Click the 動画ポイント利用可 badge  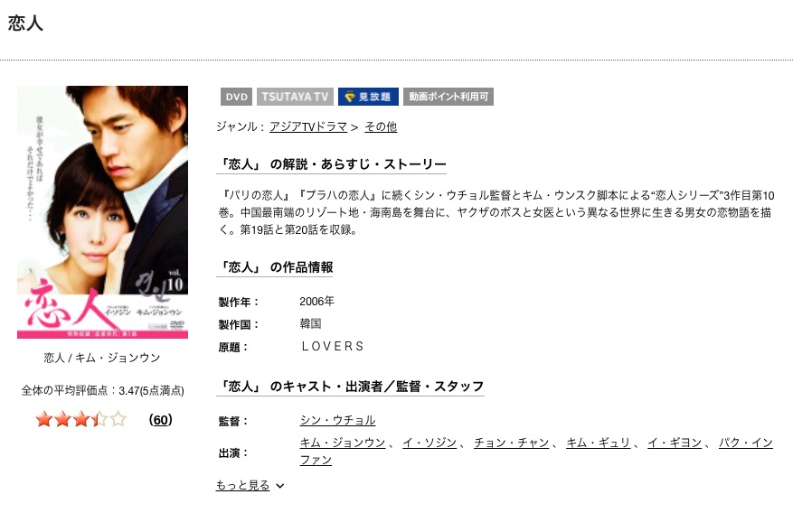[x=448, y=97]
